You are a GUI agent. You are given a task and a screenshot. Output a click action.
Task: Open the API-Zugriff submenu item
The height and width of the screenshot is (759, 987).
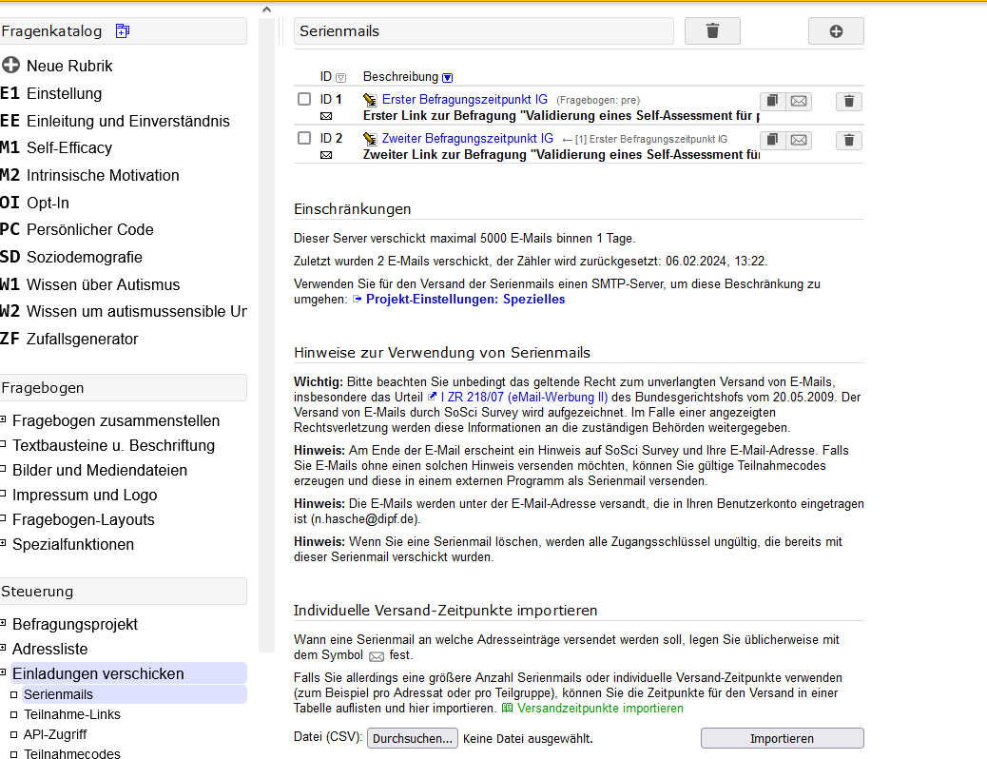tap(55, 734)
